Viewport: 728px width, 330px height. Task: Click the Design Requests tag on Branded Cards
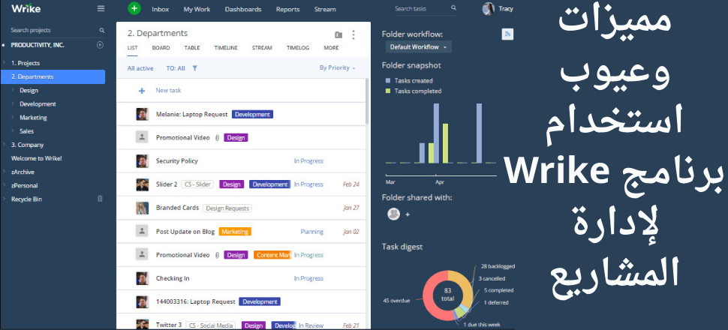227,208
